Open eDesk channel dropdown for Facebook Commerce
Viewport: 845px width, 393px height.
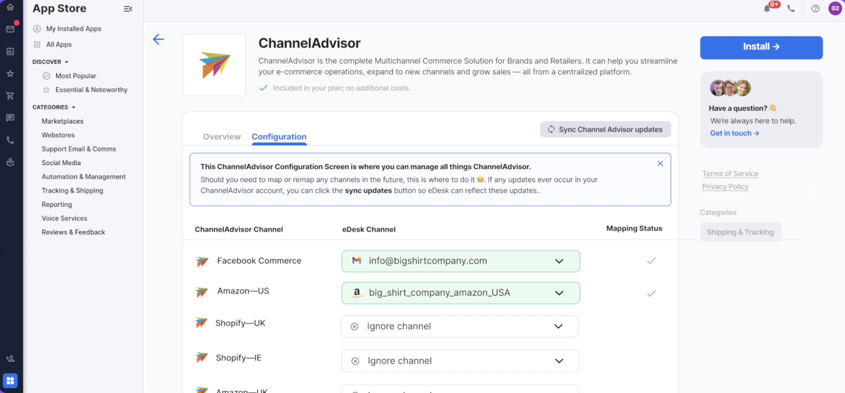click(x=460, y=261)
